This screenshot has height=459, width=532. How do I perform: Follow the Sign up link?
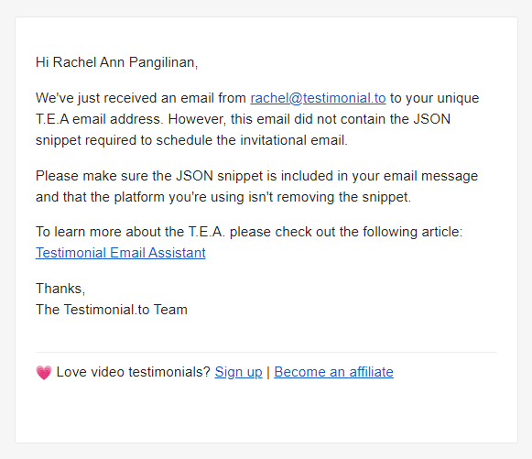(x=238, y=372)
